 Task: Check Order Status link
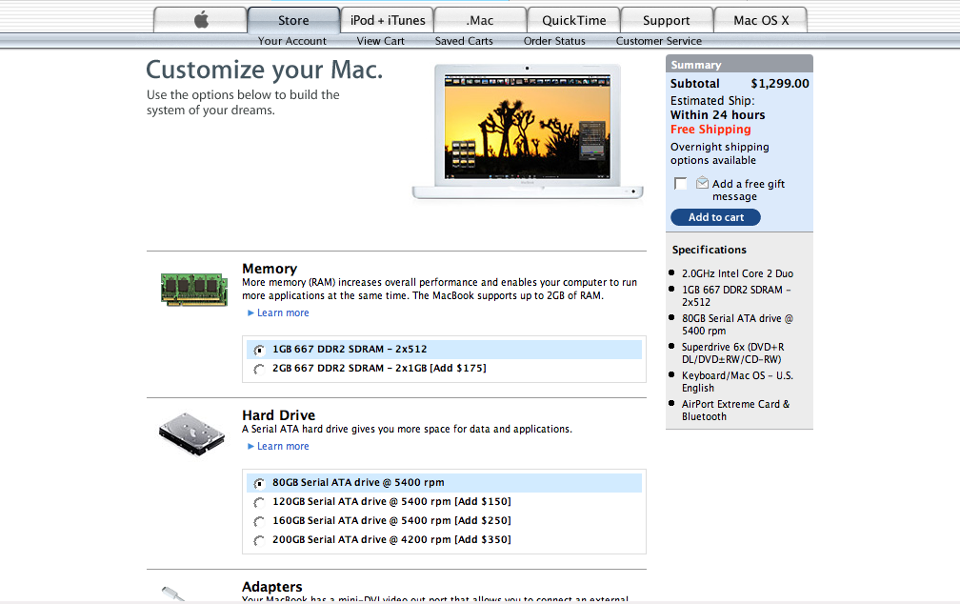coord(554,41)
